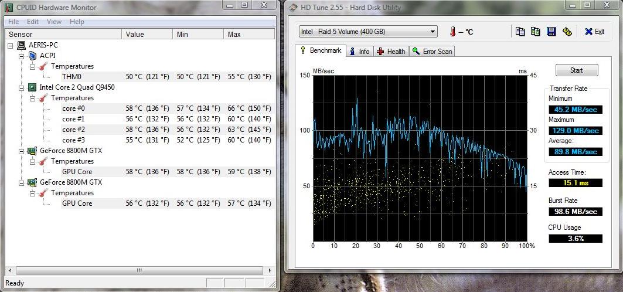Click the Burst Rate 98.6 MB/sec value
The image size is (623, 292).
pos(576,211)
